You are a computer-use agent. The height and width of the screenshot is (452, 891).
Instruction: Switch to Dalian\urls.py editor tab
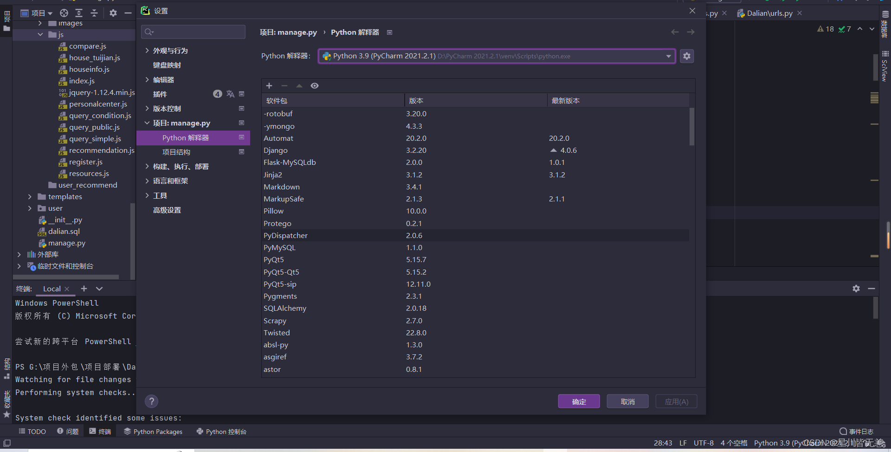769,13
